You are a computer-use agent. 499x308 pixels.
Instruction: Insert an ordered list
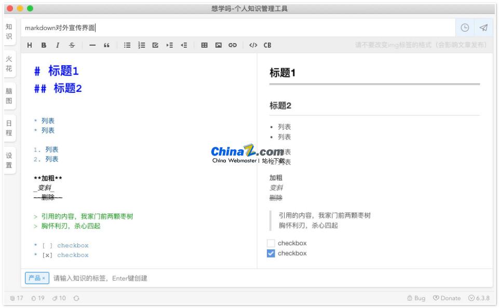tap(141, 45)
